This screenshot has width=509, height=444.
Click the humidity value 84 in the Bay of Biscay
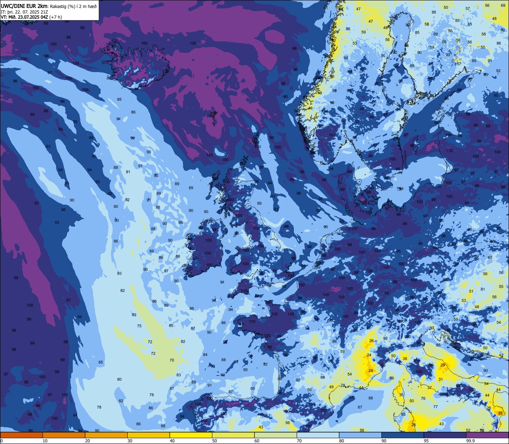click(x=205, y=355)
